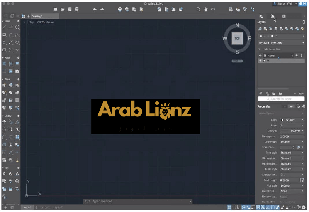The height and width of the screenshot is (212, 309).
Task: Switch to the Layout2 tab
Action: coord(58,207)
